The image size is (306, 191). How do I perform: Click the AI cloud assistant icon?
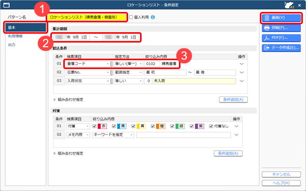289,5
